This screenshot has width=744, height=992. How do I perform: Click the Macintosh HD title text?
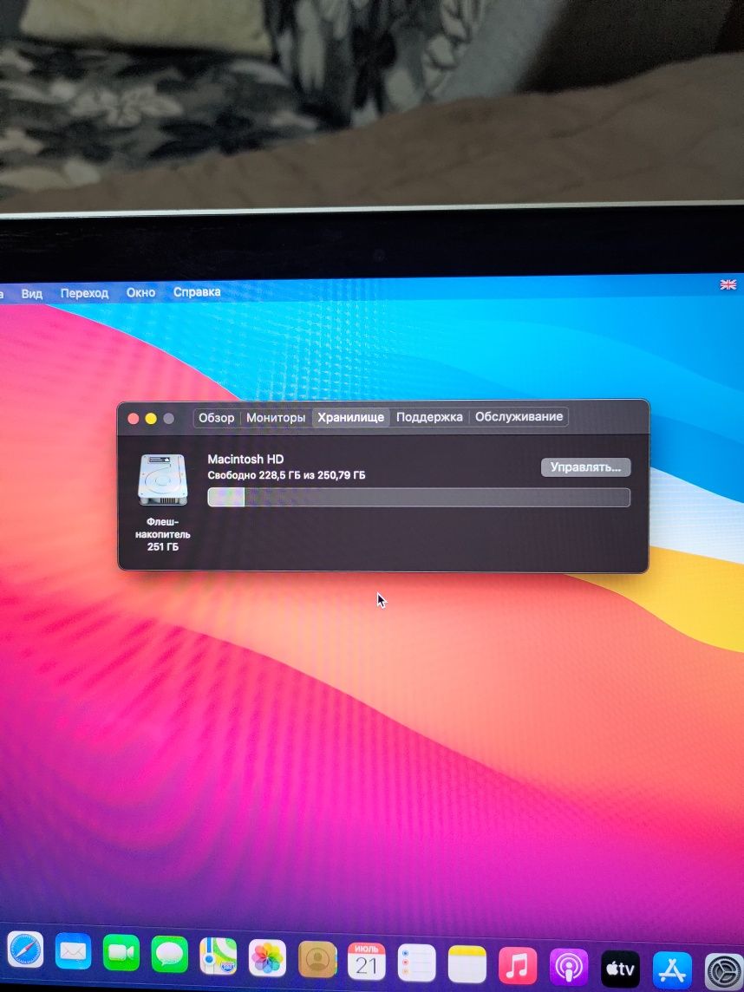[245, 460]
